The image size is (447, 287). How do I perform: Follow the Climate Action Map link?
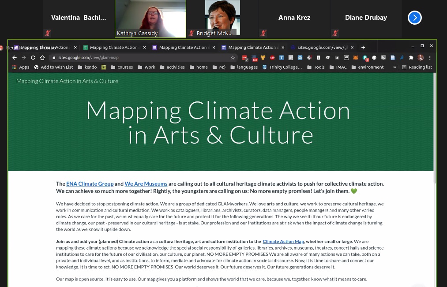tap(283, 242)
